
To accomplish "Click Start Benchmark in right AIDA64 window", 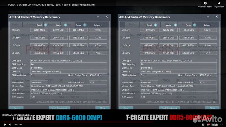I will pyautogui.click(x=169, y=108).
